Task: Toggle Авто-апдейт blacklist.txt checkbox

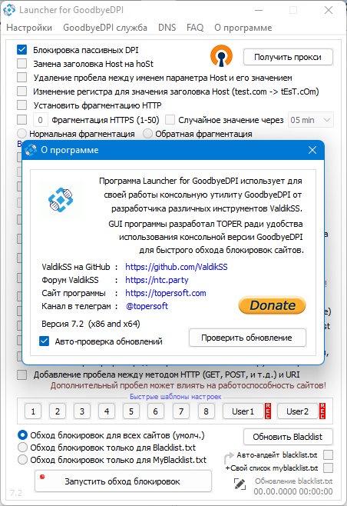Action: click(x=328, y=454)
